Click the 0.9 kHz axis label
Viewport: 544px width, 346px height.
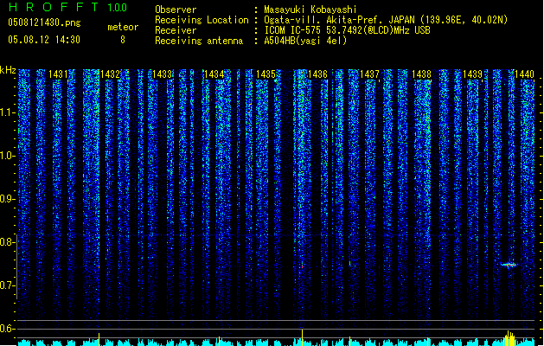click(x=7, y=199)
